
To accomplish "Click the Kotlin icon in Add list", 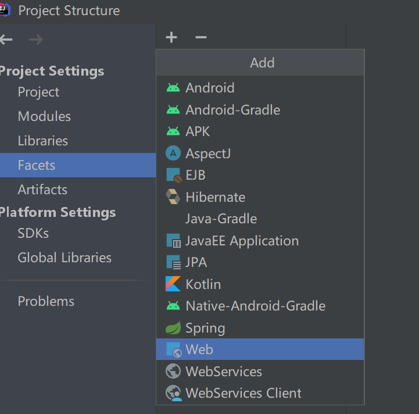I will (x=173, y=284).
